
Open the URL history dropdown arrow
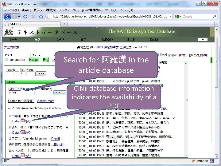point(170,17)
